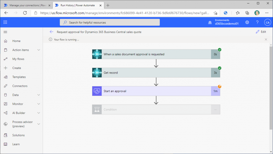Click the browser profile picture

point(257,13)
